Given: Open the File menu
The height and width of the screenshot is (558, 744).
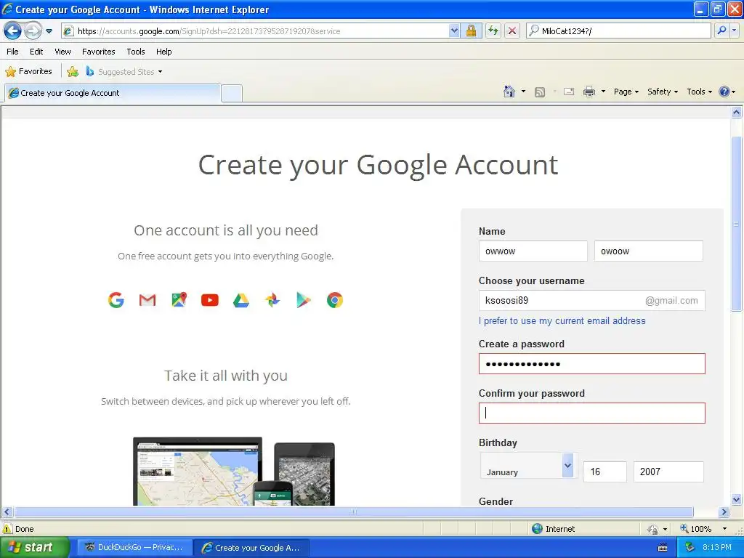Looking at the screenshot, I should (x=13, y=52).
